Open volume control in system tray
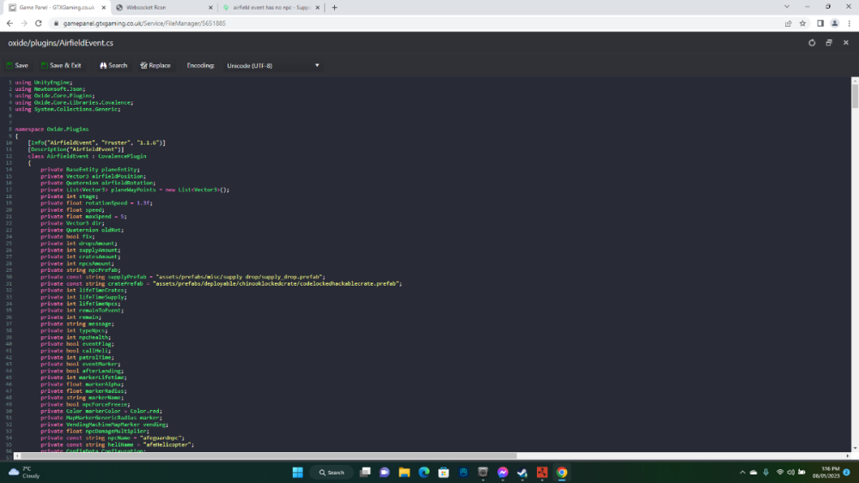 tap(790, 472)
